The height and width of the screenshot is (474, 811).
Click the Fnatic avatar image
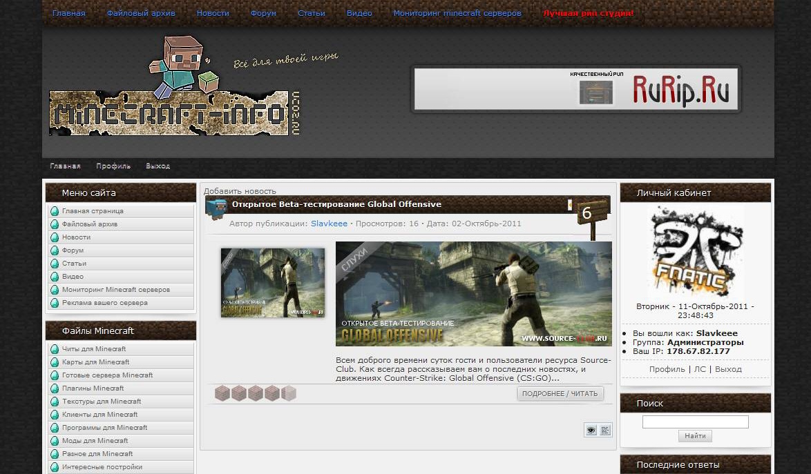click(695, 252)
